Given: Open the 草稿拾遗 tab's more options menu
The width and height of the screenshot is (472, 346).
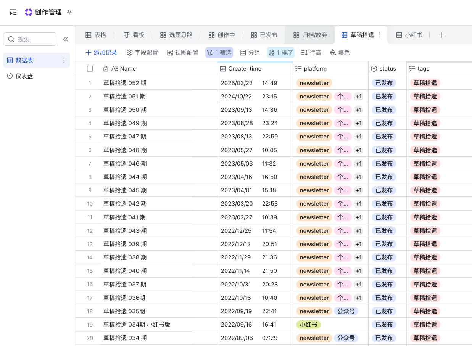Looking at the screenshot, I should coord(379,35).
